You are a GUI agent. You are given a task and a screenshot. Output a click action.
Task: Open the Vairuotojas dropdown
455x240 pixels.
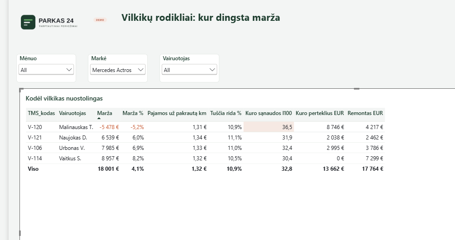pos(189,70)
